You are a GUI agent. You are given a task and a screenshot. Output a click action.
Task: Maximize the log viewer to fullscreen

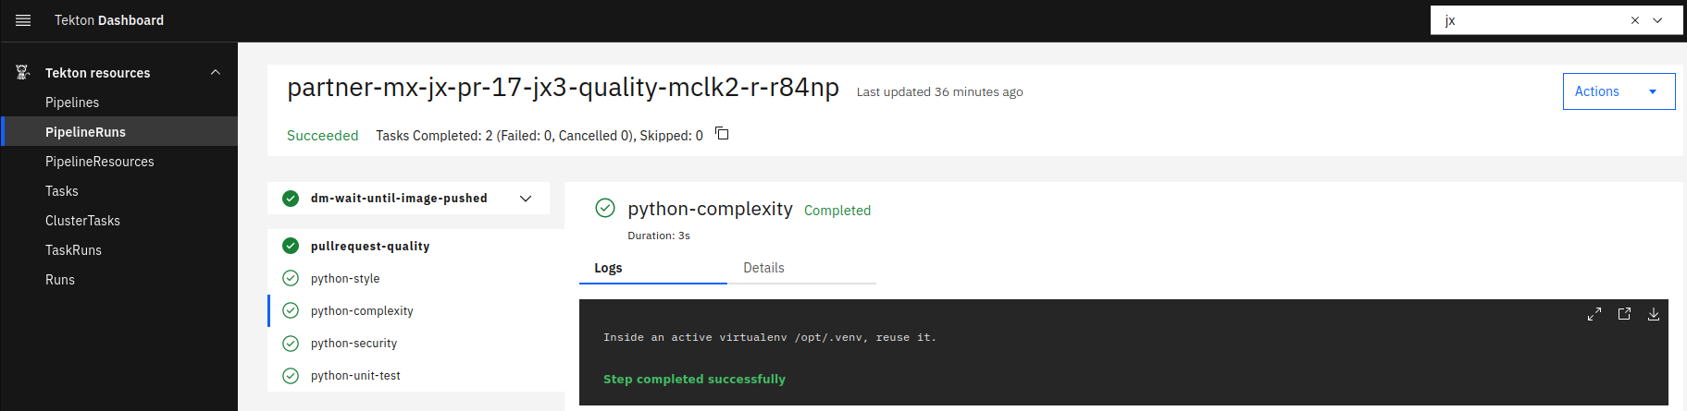point(1594,314)
